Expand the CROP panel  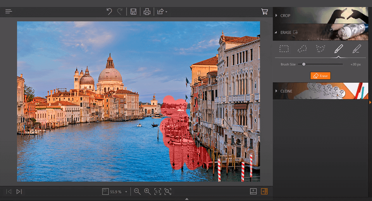[286, 16]
